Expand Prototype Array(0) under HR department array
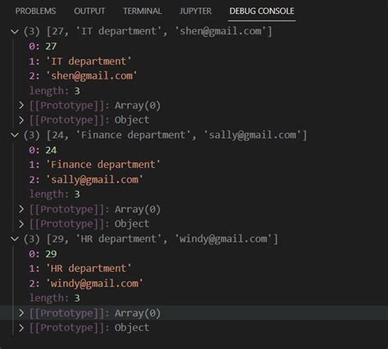Screen dimensions: 388x349 21,313
